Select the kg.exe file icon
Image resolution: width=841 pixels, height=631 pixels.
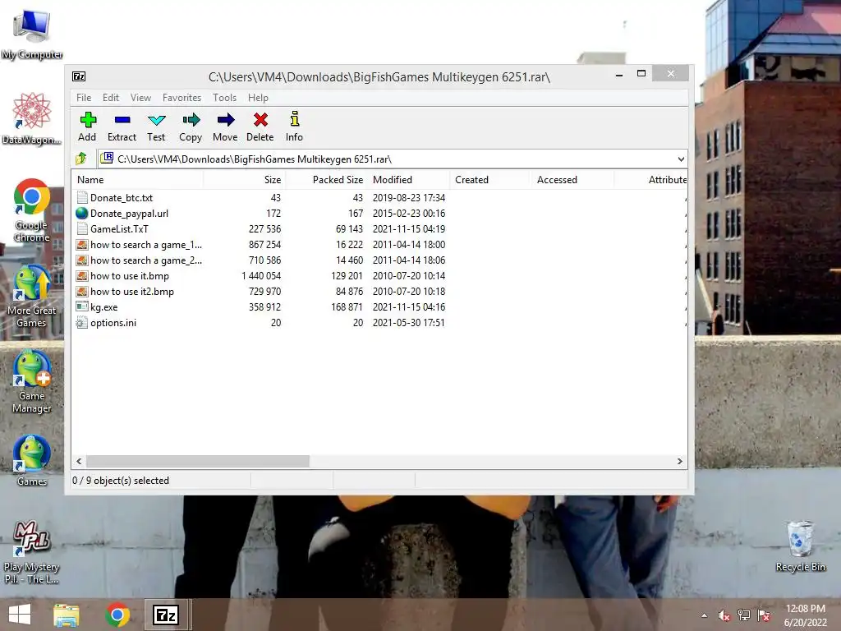point(81,307)
